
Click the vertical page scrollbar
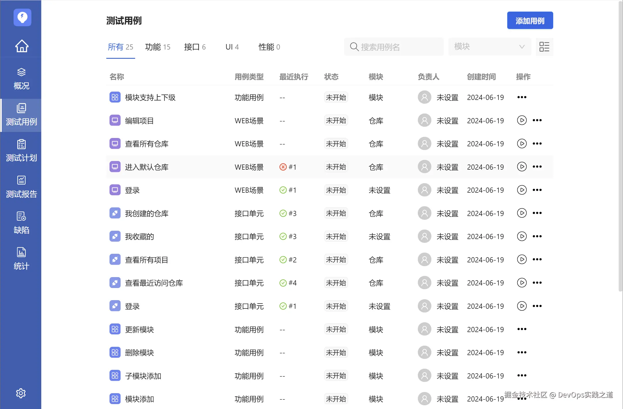pyautogui.click(x=620, y=144)
